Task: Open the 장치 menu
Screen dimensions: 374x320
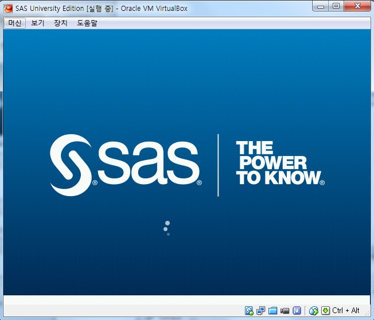Action: (61, 23)
